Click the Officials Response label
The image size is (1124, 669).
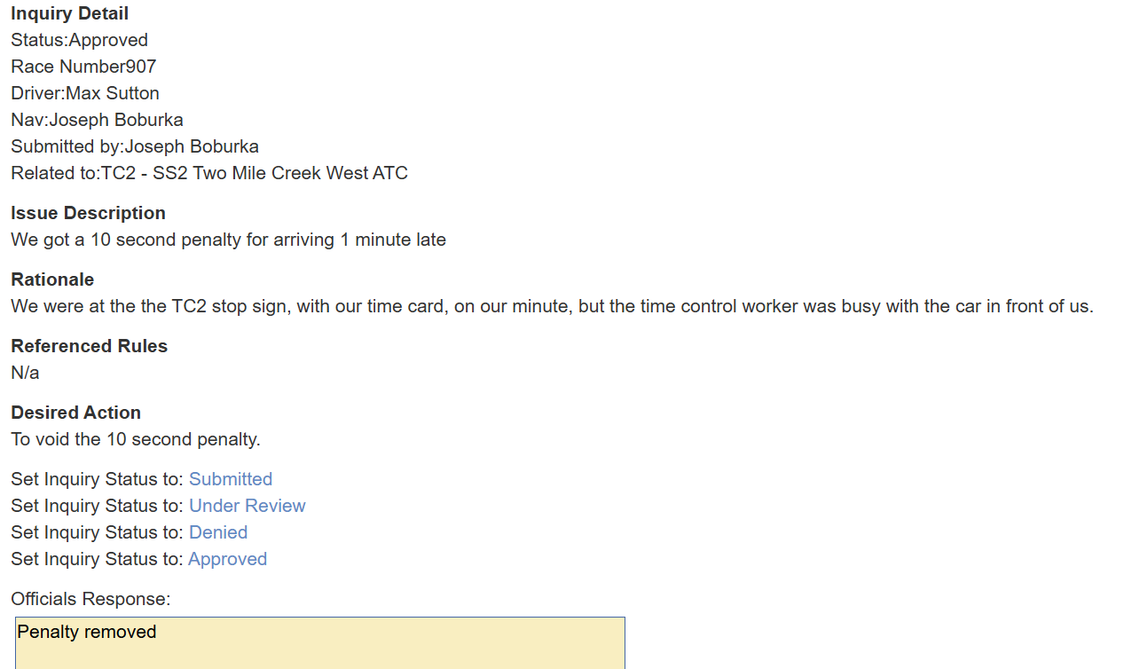click(90, 599)
